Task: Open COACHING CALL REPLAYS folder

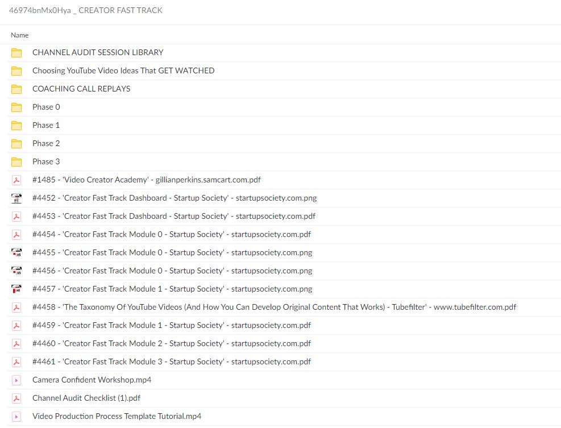Action: (81, 89)
